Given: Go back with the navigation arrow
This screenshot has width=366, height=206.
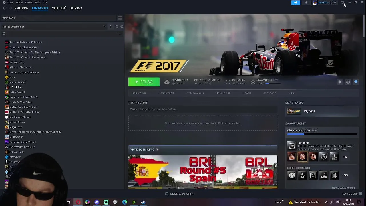Looking at the screenshot, I should click(x=4, y=8).
